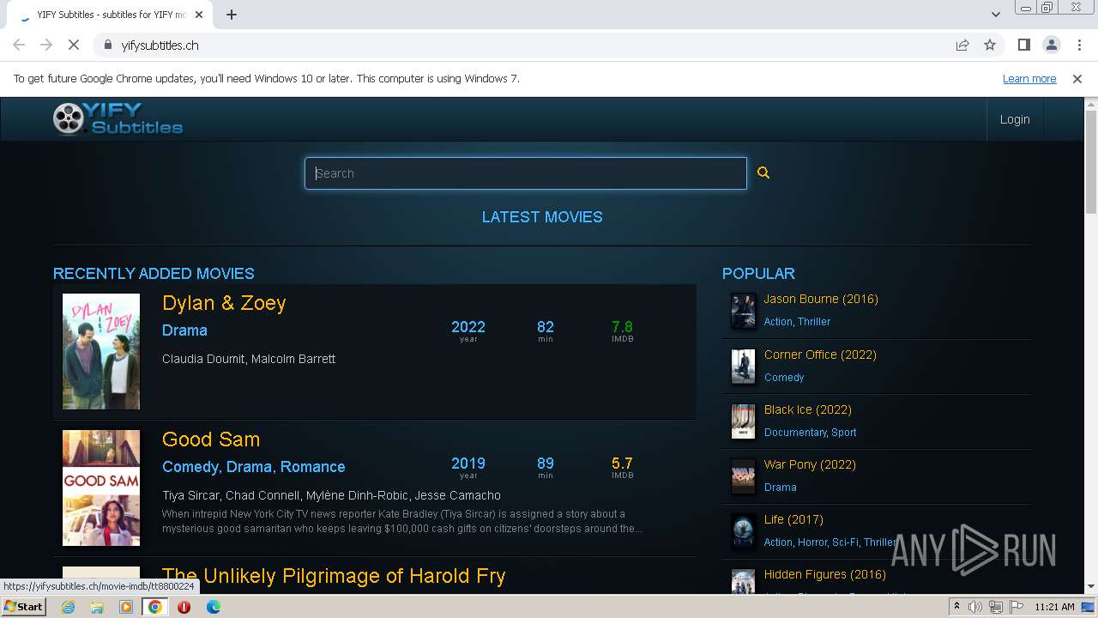Share this page via the share icon
Image resolution: width=1098 pixels, height=618 pixels.
pyautogui.click(x=962, y=45)
